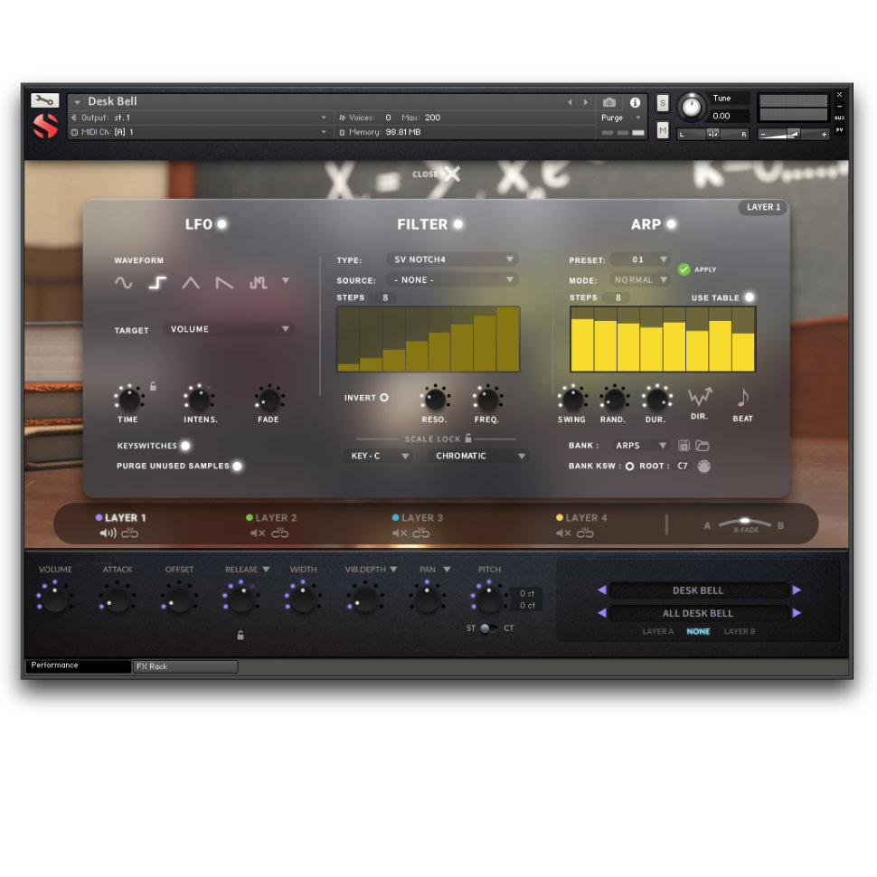Image resolution: width=877 pixels, height=877 pixels.
Task: Toggle PURGE UNUSED SAMPLES
Action: point(237,466)
